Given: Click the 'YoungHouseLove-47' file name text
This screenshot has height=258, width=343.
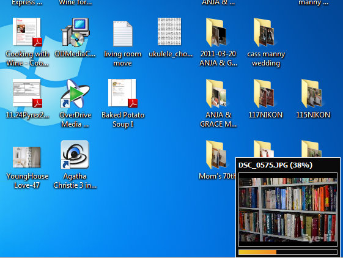Looking at the screenshot, I should point(27,180).
